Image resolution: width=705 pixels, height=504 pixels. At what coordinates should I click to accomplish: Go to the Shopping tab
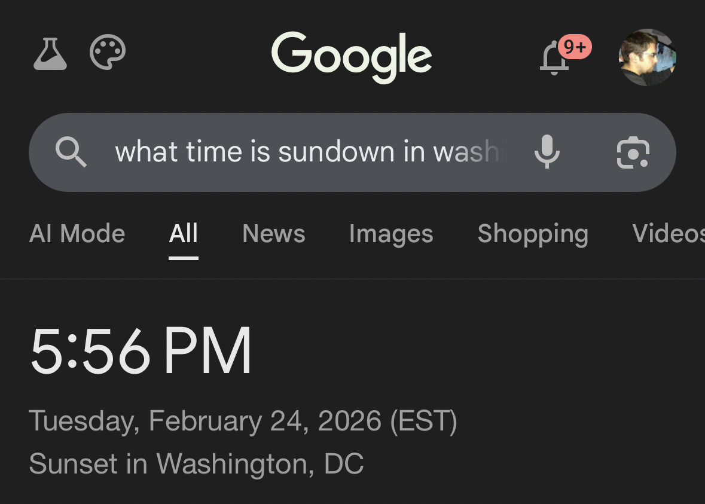pos(533,234)
